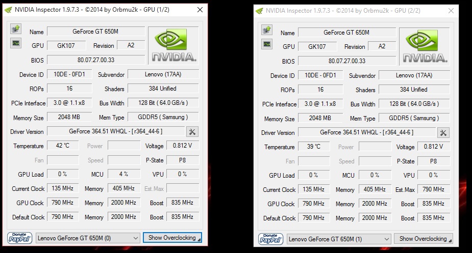This screenshot has width=472, height=253.
Task: Click Mem Type GDDR5 ( Samsung ) in GPU (2/2) window
Action: [x=414, y=118]
